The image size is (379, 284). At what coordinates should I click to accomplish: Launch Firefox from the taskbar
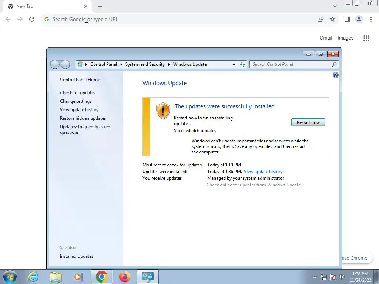click(124, 277)
